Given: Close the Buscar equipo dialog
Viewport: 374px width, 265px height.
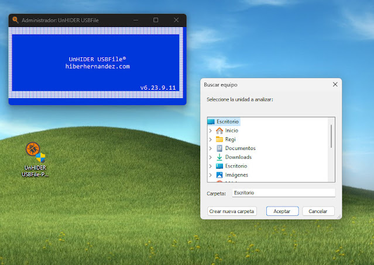Looking at the screenshot, I should pyautogui.click(x=335, y=85).
